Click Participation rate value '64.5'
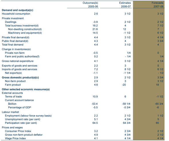This screenshot has width=169, height=141. 95,123
